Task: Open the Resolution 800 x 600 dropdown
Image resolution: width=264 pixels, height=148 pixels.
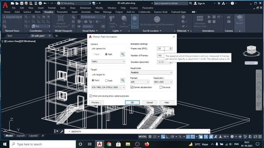Action: 163,82
